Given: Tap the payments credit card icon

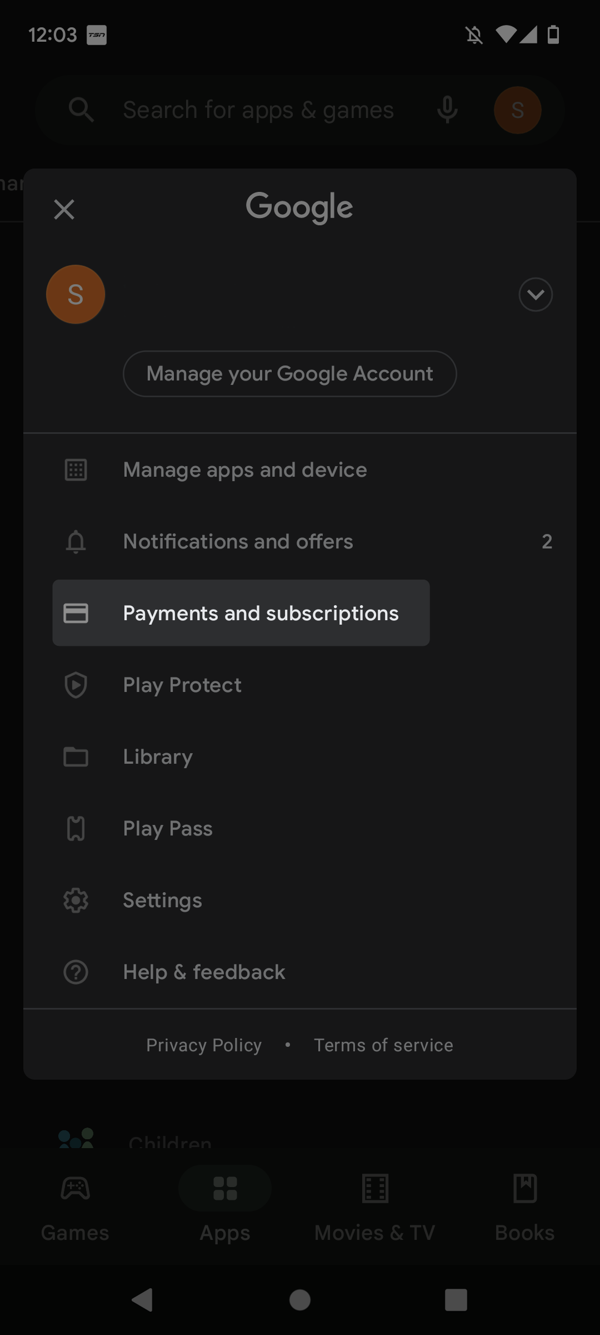Looking at the screenshot, I should tap(76, 613).
